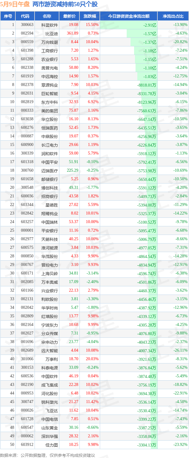
Task: Select stock name 星德胜
Action: pyautogui.click(x=52, y=205)
